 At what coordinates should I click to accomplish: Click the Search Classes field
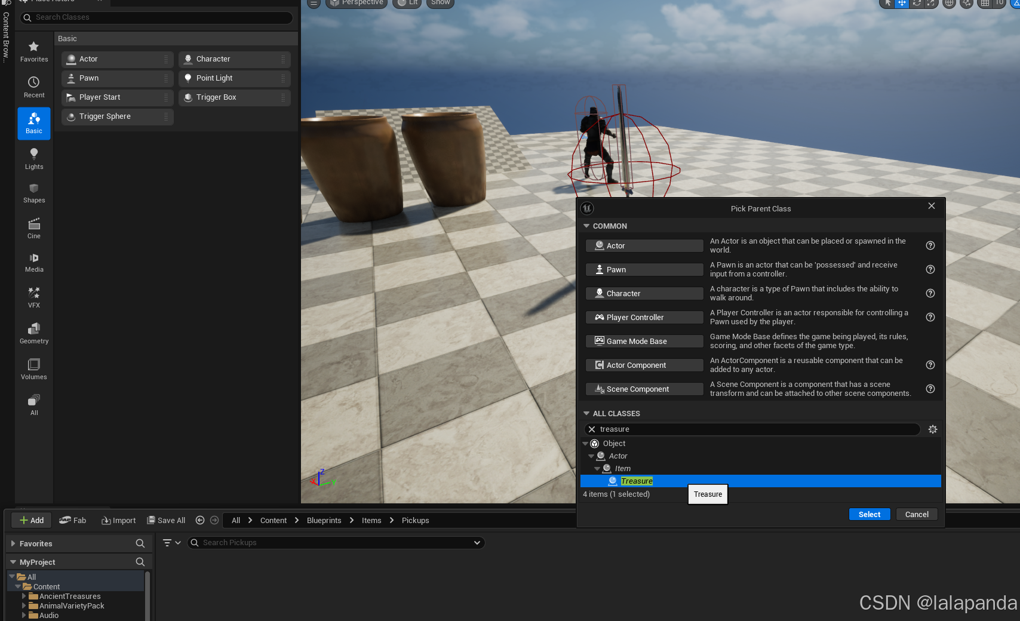click(x=156, y=17)
